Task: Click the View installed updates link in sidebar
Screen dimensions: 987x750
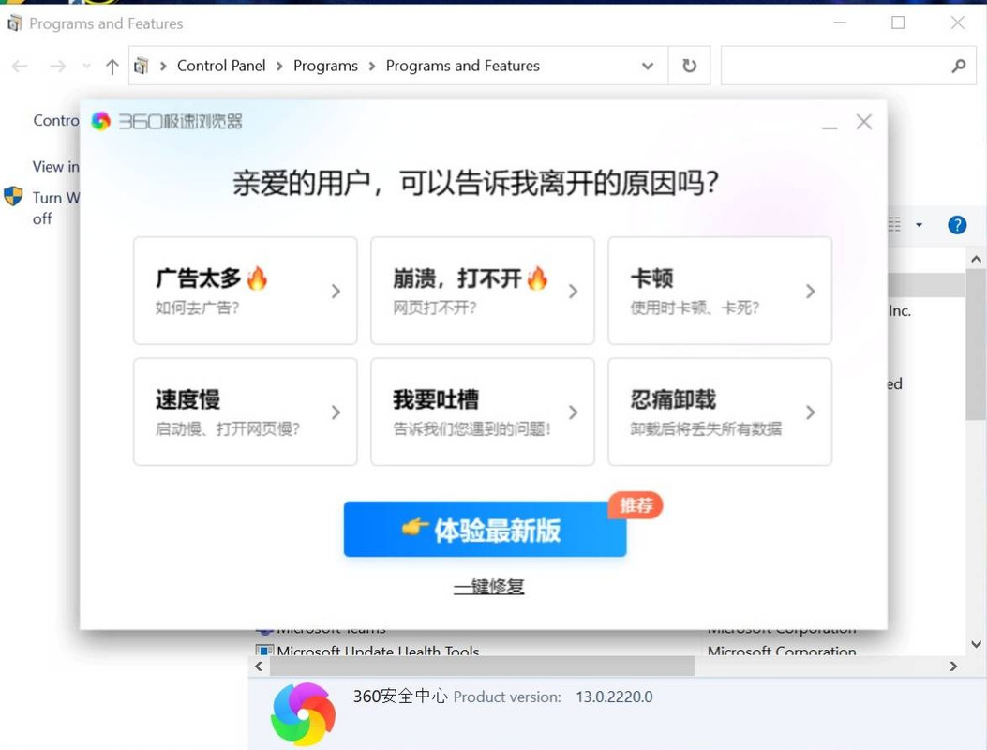Action: 55,167
